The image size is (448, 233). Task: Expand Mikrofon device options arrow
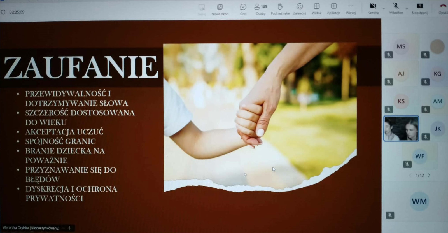coord(407,9)
